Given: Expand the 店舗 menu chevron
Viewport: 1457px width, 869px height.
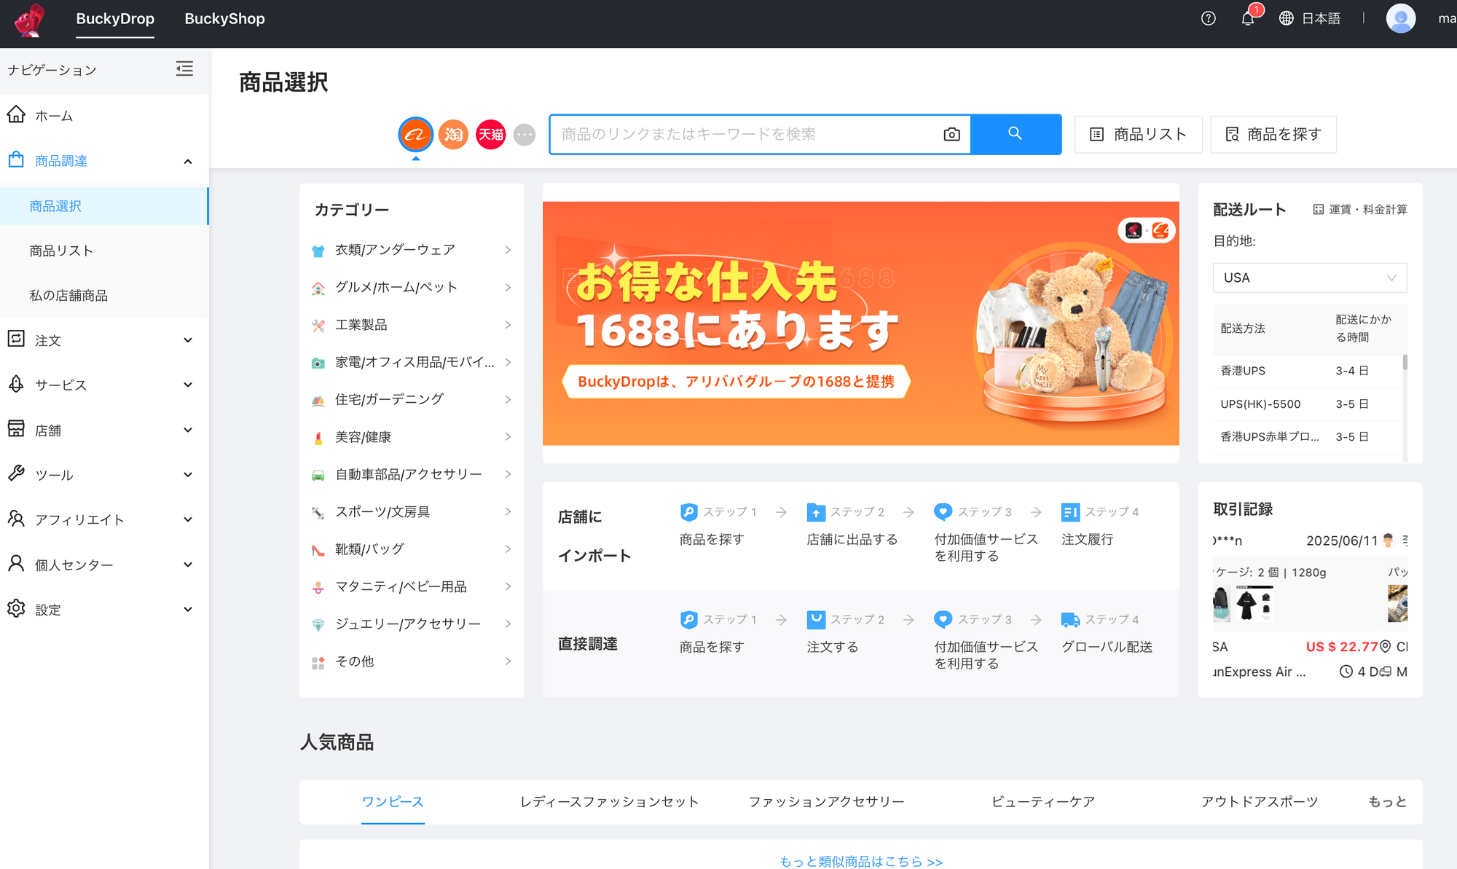Looking at the screenshot, I should (x=188, y=430).
